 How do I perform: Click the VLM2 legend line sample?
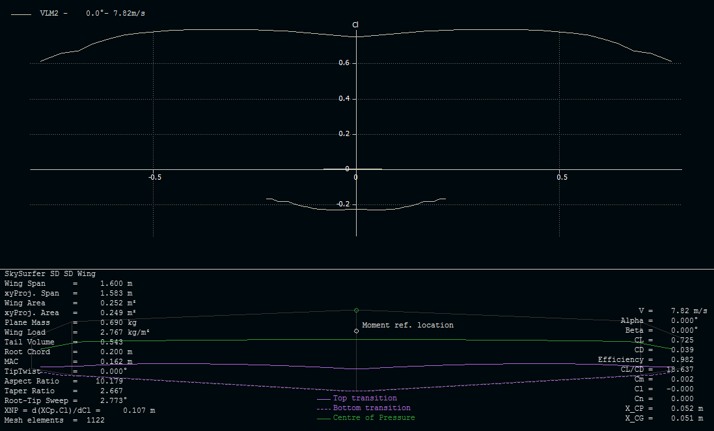click(21, 13)
